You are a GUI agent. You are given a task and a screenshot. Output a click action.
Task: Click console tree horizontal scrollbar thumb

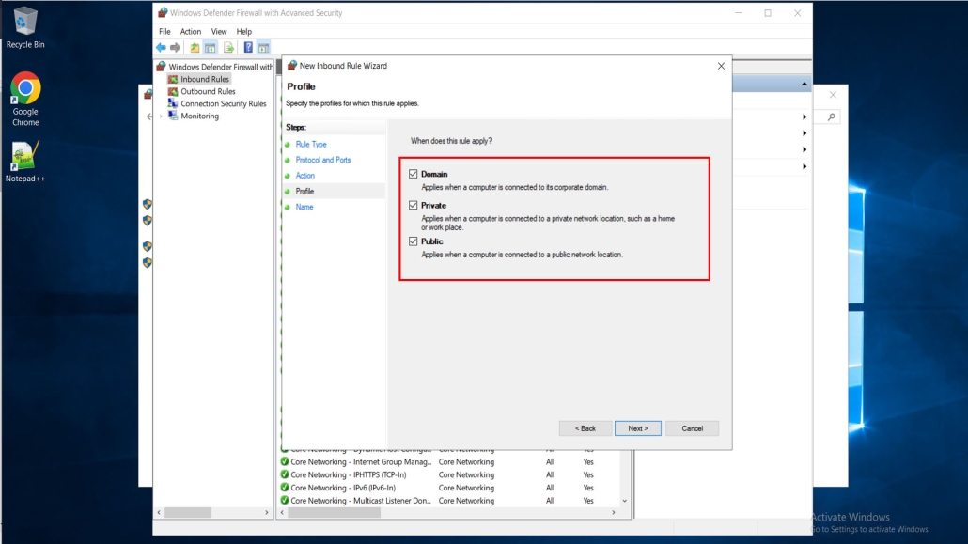coord(188,512)
